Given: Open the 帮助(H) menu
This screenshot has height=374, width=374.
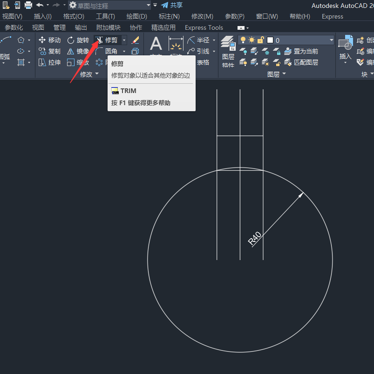Looking at the screenshot, I should point(300,16).
